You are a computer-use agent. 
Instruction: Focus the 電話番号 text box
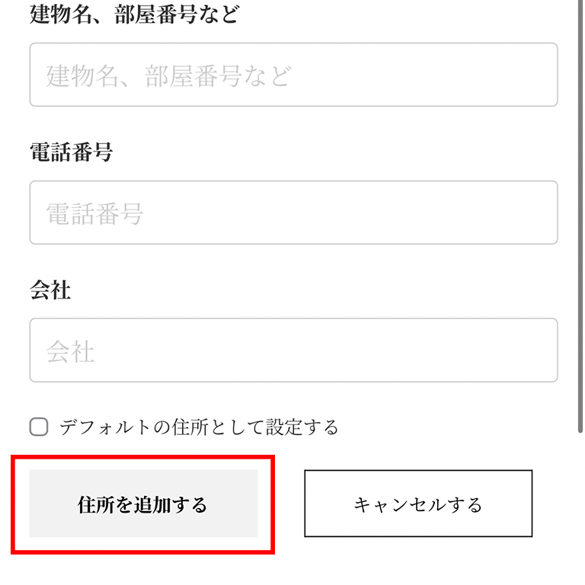point(293,213)
